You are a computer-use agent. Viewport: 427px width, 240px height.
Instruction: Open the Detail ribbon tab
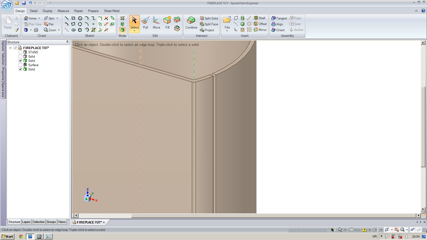[x=34, y=11]
